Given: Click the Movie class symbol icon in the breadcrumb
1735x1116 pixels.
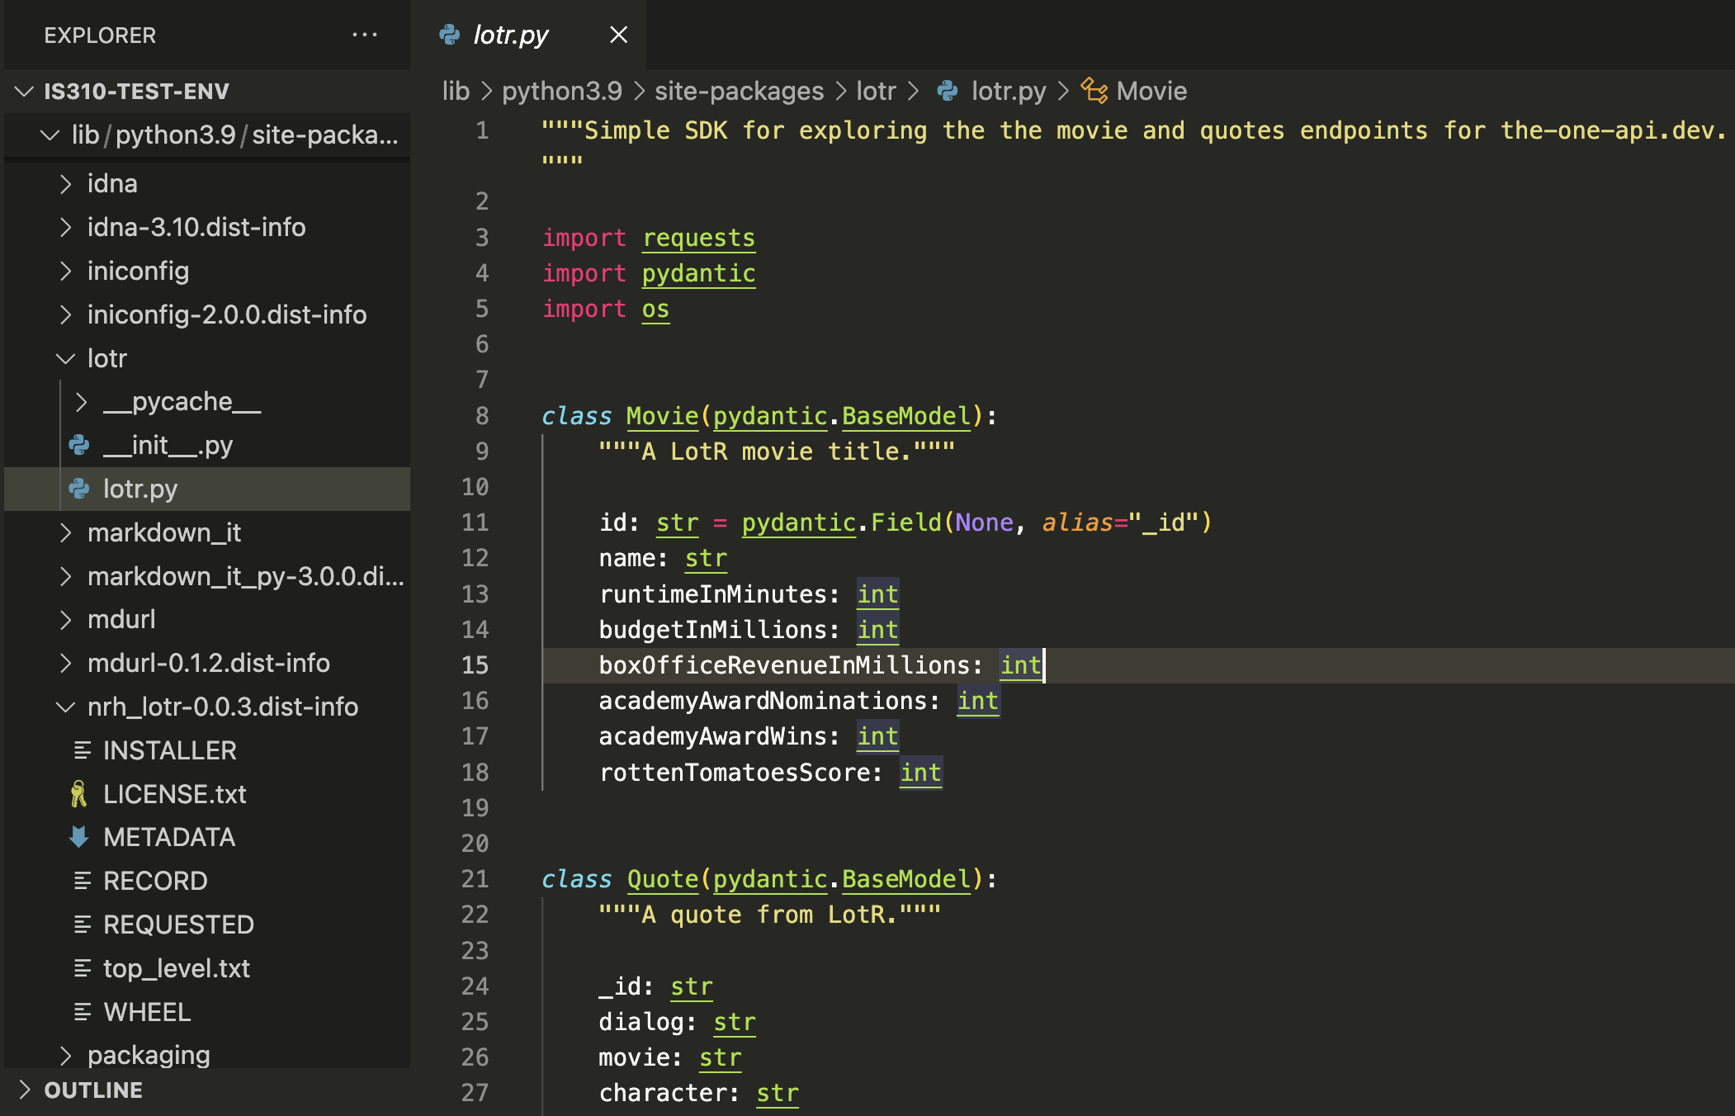Looking at the screenshot, I should (x=1094, y=91).
